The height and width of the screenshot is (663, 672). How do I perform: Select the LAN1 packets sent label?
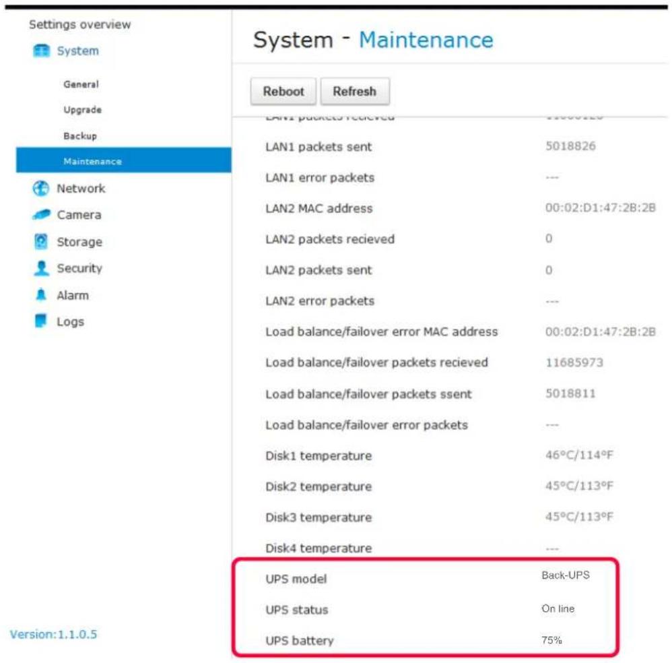pyautogui.click(x=318, y=147)
